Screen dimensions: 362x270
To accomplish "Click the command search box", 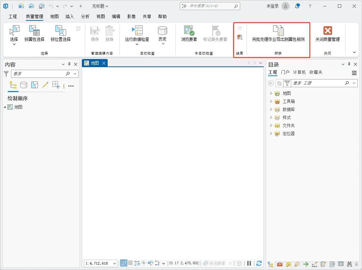I will pyautogui.click(x=210, y=6).
